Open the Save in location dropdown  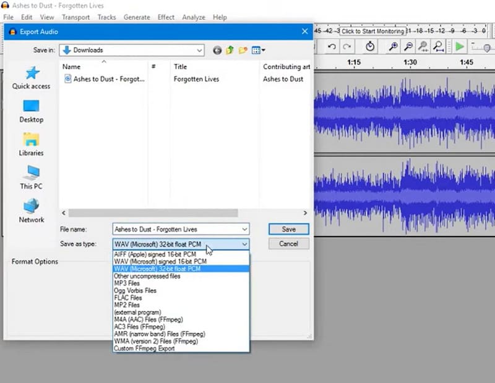(x=200, y=50)
